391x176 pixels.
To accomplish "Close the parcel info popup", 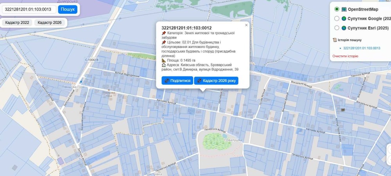I will click(x=246, y=25).
